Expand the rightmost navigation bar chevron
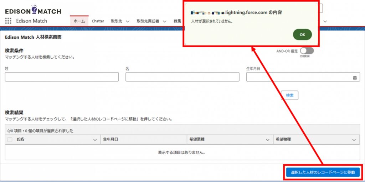 click(325, 21)
